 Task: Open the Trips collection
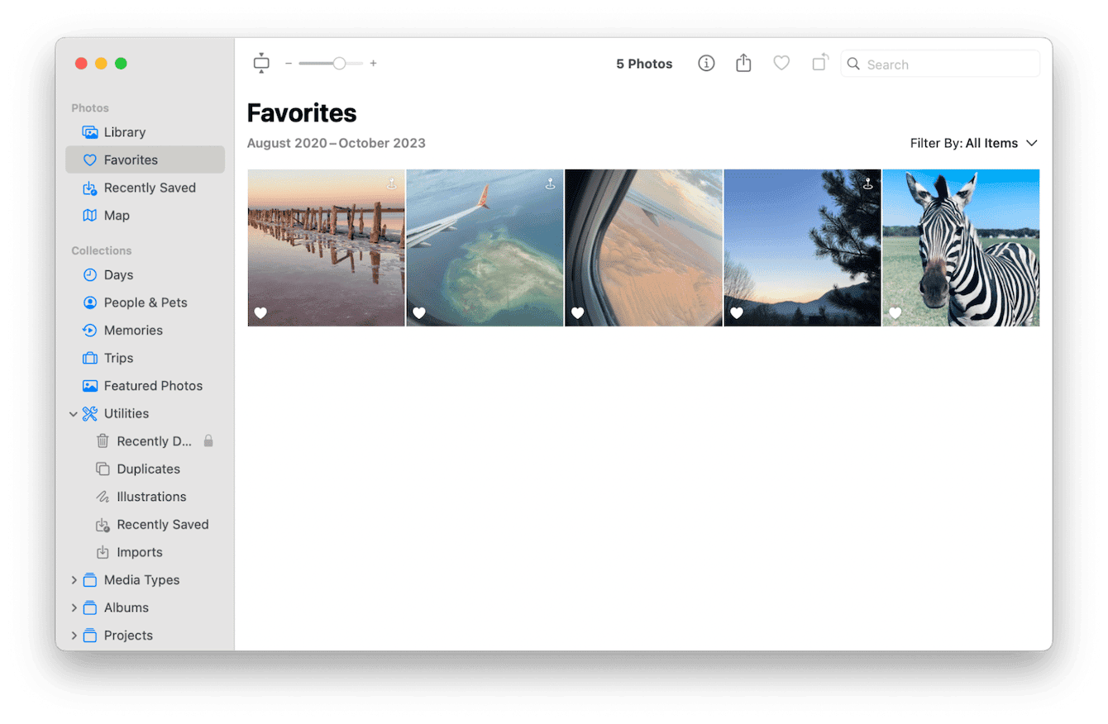point(119,358)
